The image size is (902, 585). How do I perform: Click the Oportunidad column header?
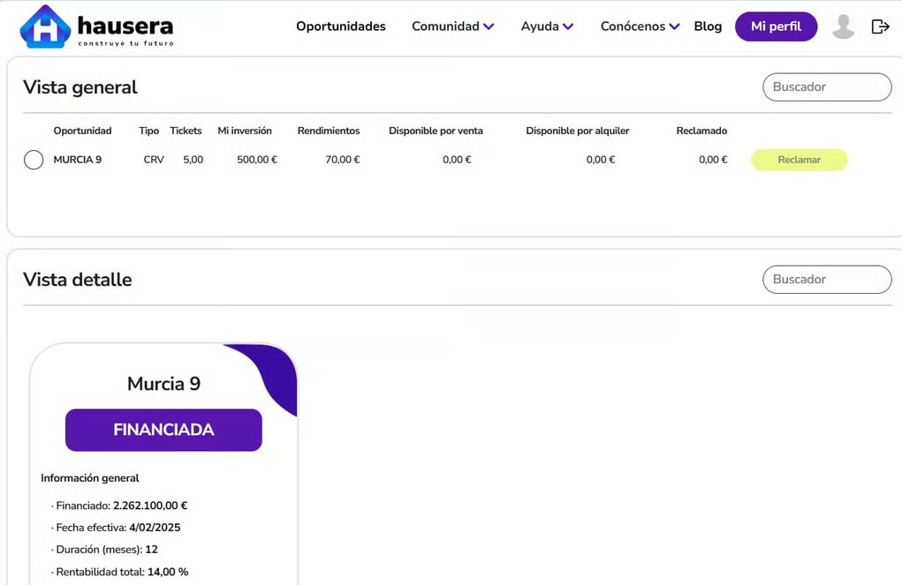[x=82, y=131]
